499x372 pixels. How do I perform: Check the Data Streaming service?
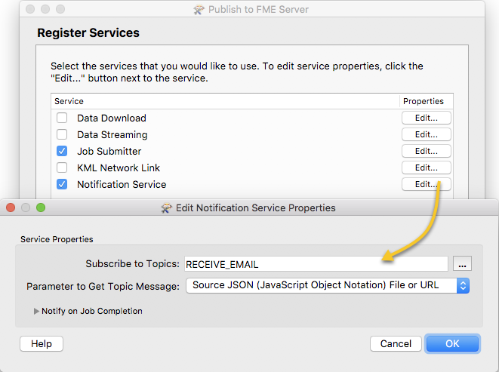[x=62, y=134]
